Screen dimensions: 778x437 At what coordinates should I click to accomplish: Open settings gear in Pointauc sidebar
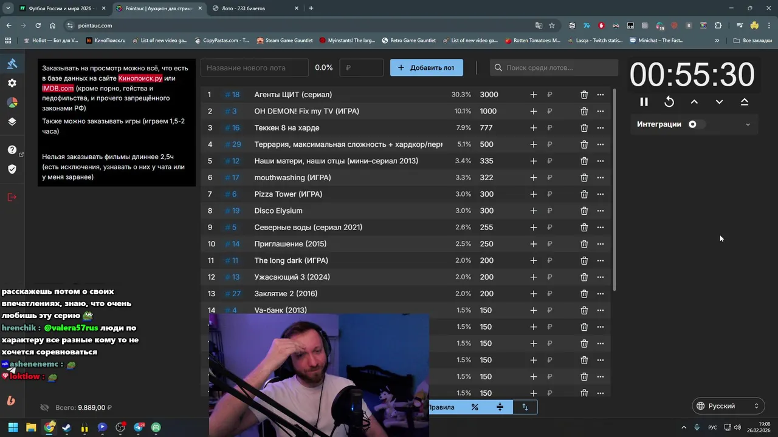(12, 83)
